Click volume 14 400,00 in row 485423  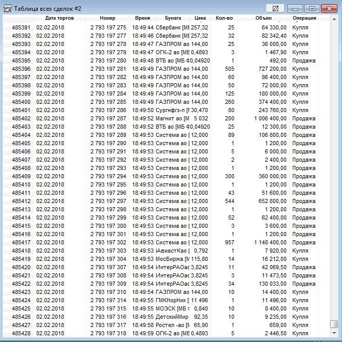274,292
